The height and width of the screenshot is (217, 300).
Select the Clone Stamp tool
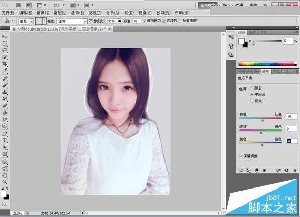5,92
